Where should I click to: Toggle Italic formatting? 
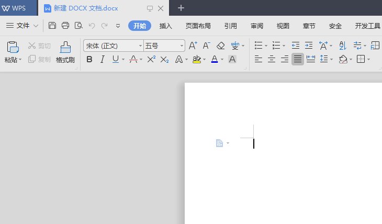click(103, 59)
